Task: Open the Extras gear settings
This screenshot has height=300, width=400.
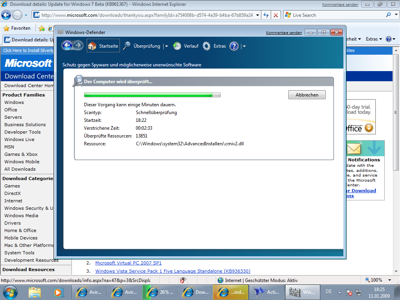Action: point(214,46)
